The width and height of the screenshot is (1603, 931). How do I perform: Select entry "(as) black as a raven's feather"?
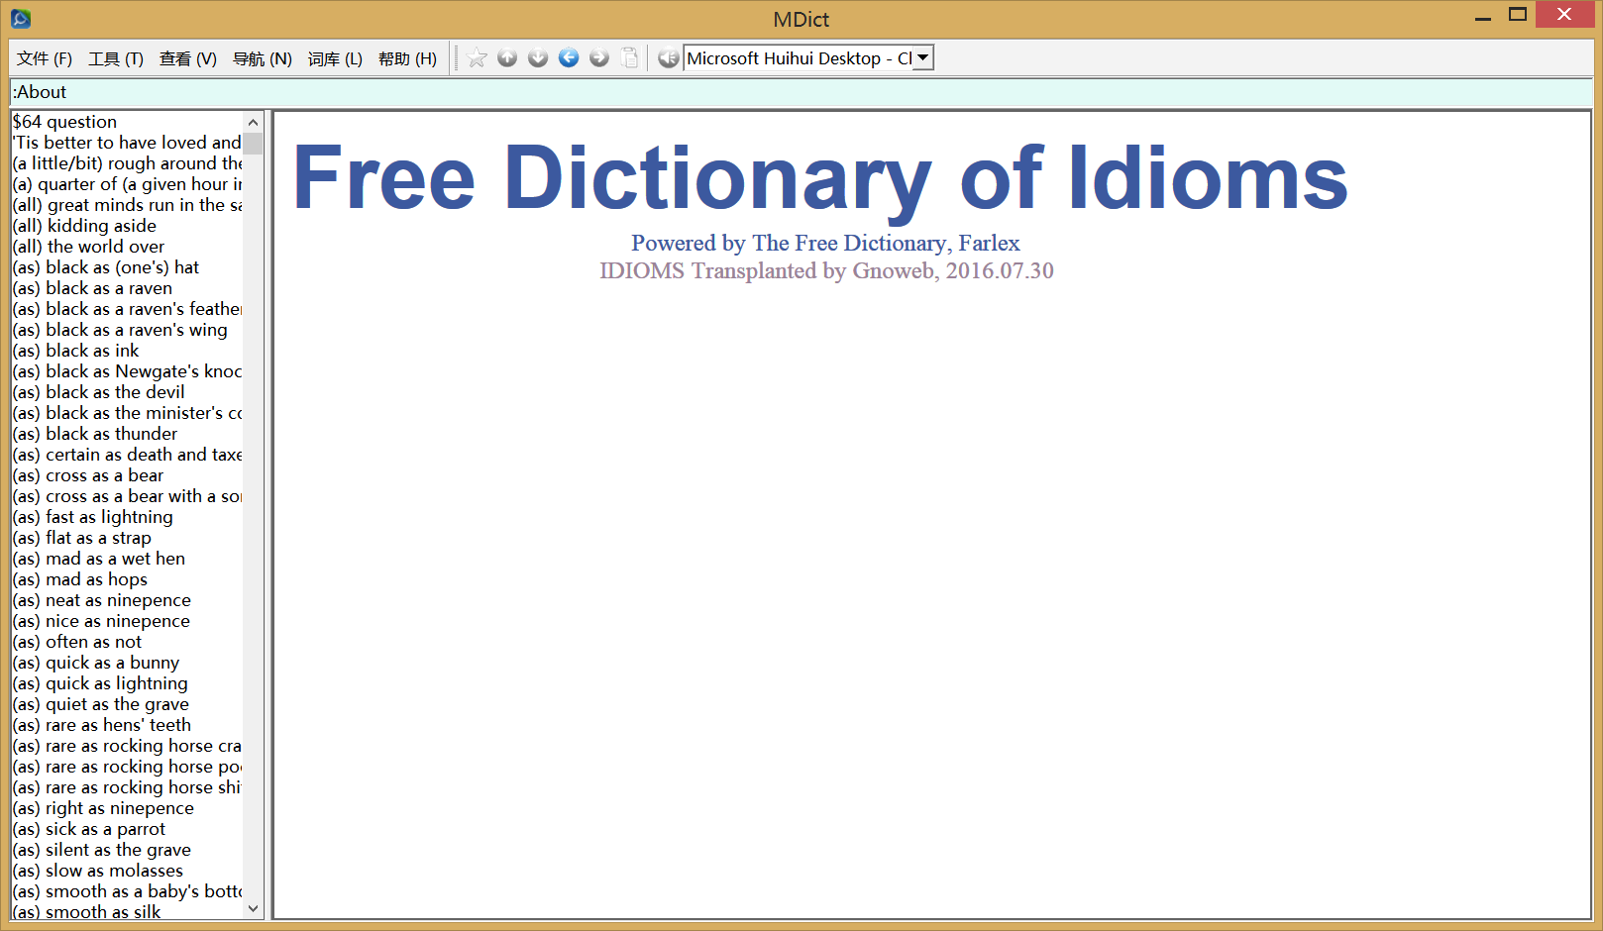(x=127, y=309)
